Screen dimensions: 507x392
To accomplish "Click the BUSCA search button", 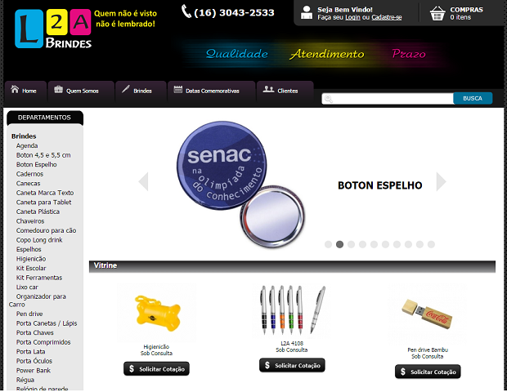I will [x=473, y=98].
